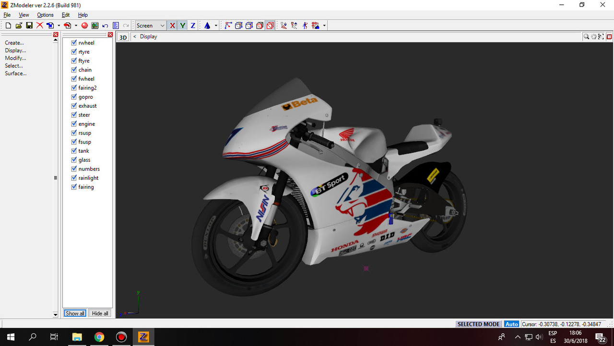Screen dimensions: 614x346
Task: Open the Textures browser icon
Action: [x=95, y=25]
